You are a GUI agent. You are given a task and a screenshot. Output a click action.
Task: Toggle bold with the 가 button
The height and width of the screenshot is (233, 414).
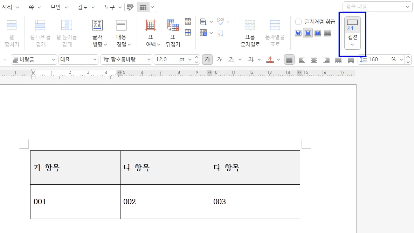tap(207, 59)
